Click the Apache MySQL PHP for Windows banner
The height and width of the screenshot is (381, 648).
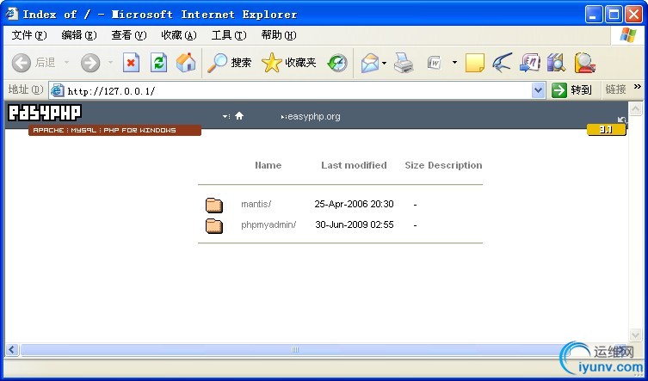tap(115, 130)
